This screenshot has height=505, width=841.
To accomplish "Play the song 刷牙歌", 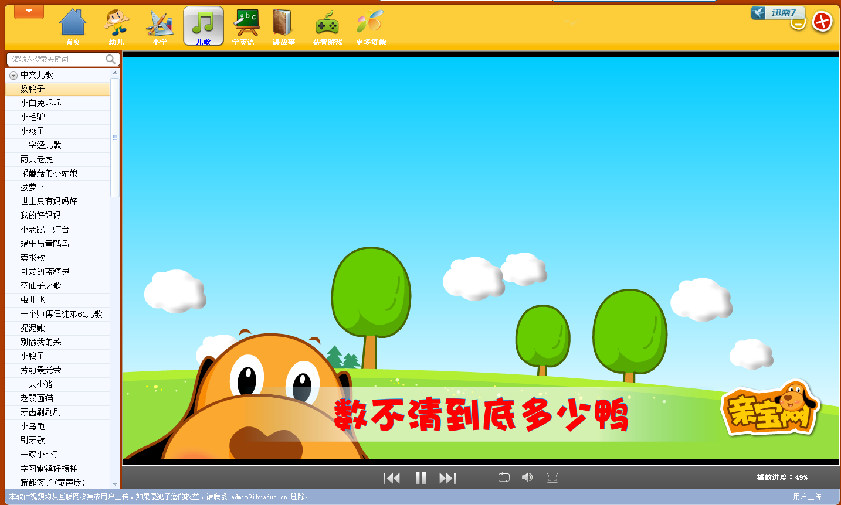I will click(x=57, y=441).
